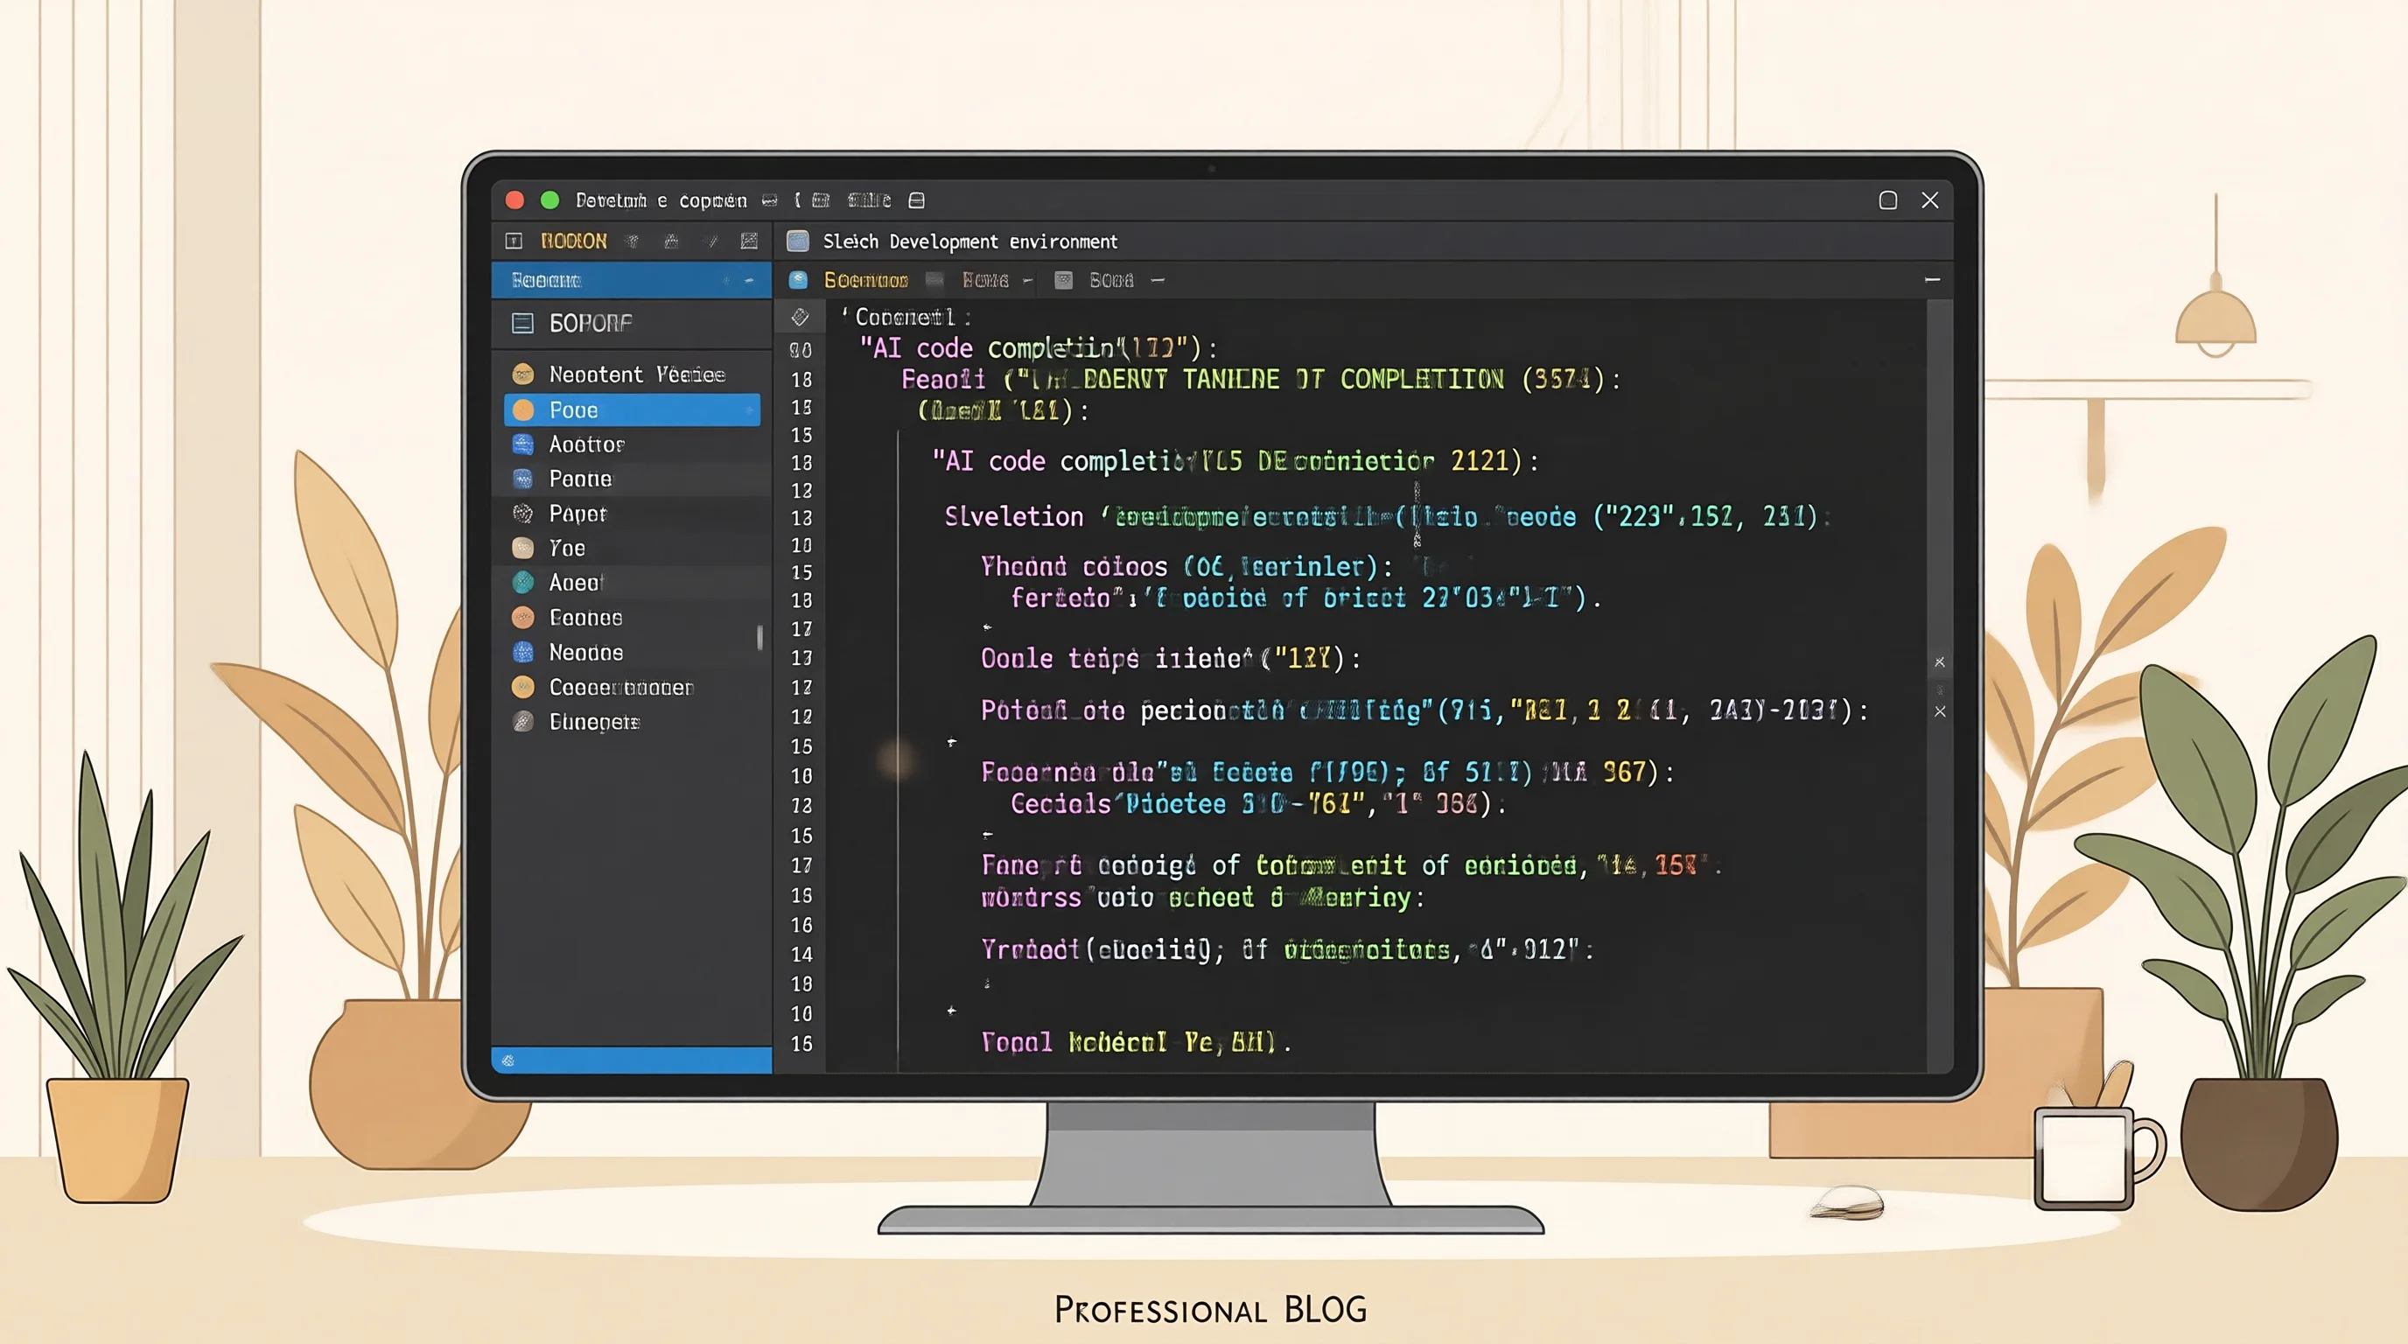Click the diamond icon at top of line gutter

click(x=800, y=317)
